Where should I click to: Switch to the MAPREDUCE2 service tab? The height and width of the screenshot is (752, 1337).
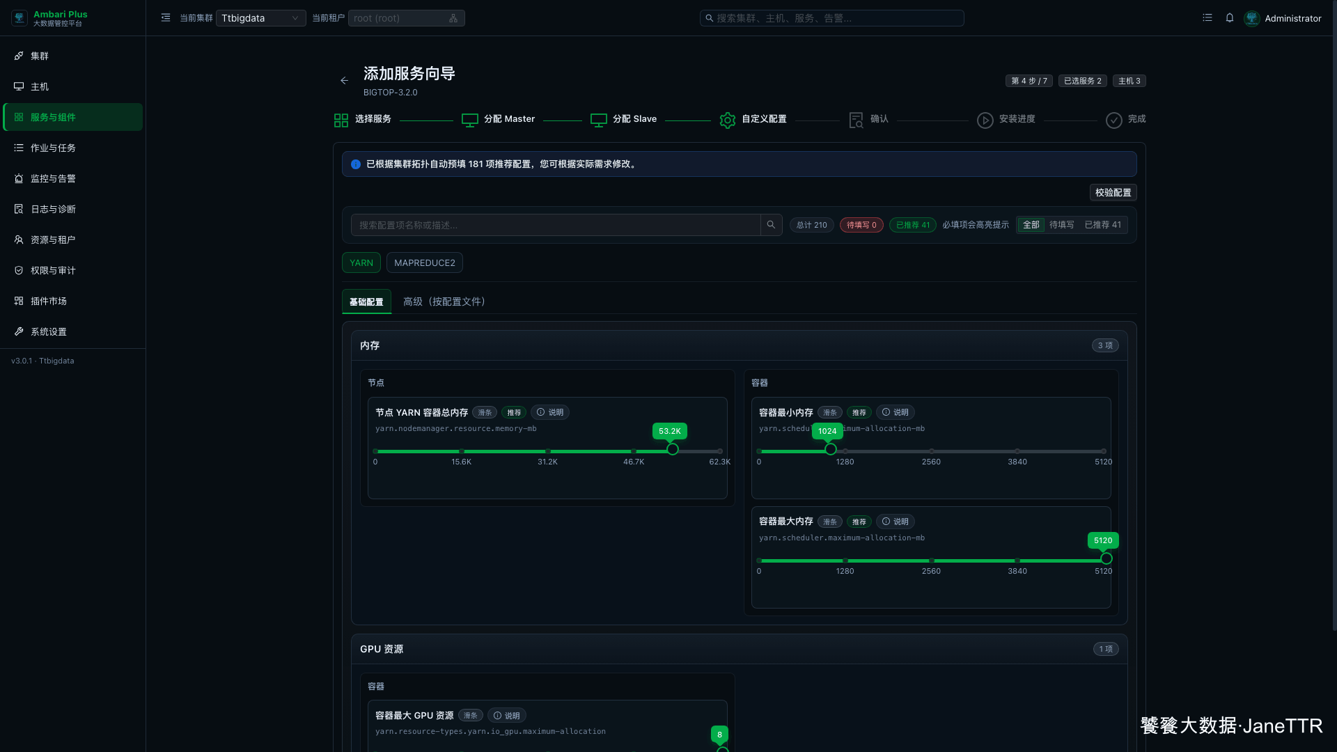coord(425,263)
